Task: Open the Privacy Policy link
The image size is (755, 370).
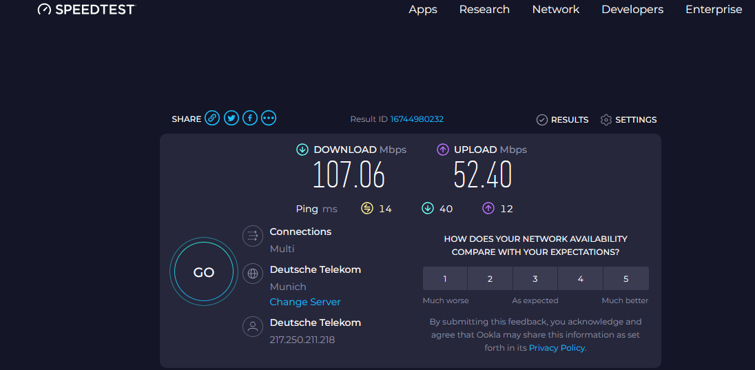Action: tap(557, 348)
